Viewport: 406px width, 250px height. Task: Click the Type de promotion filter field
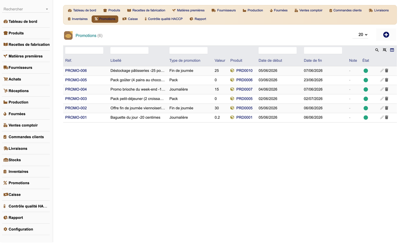188,50
